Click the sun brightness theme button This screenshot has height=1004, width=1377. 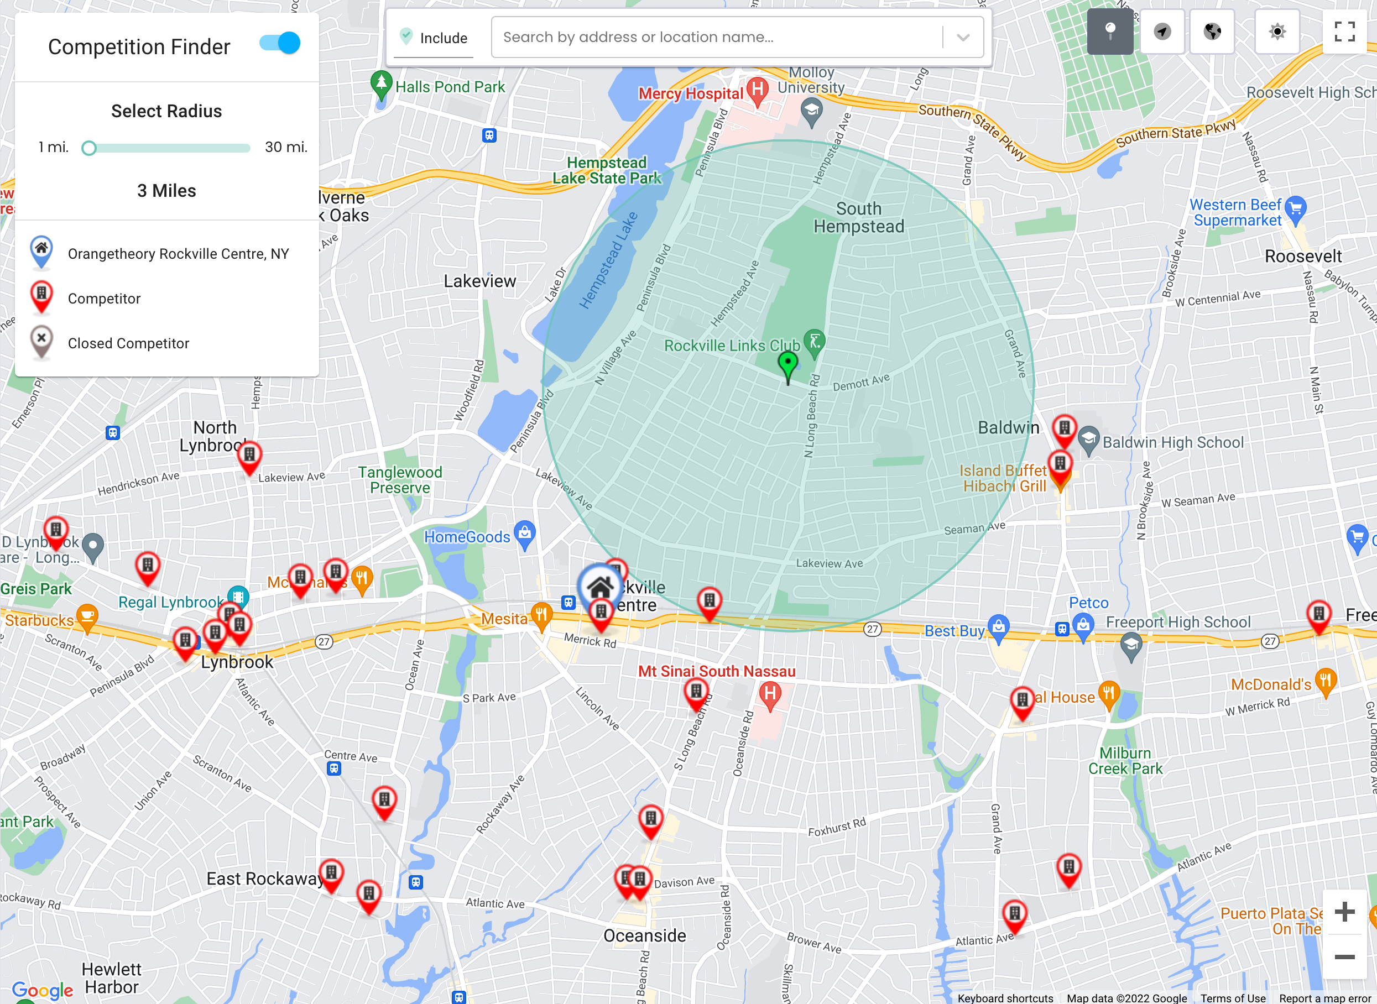click(1277, 32)
